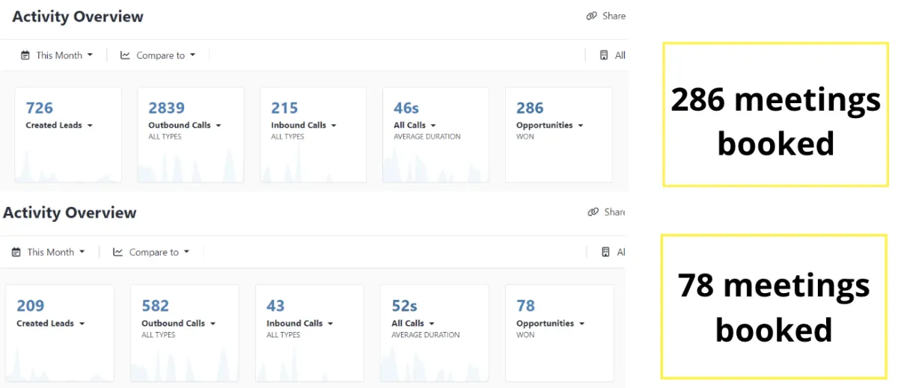Click the 2839 outbound calls number
This screenshot has height=388, width=898.
pyautogui.click(x=166, y=108)
